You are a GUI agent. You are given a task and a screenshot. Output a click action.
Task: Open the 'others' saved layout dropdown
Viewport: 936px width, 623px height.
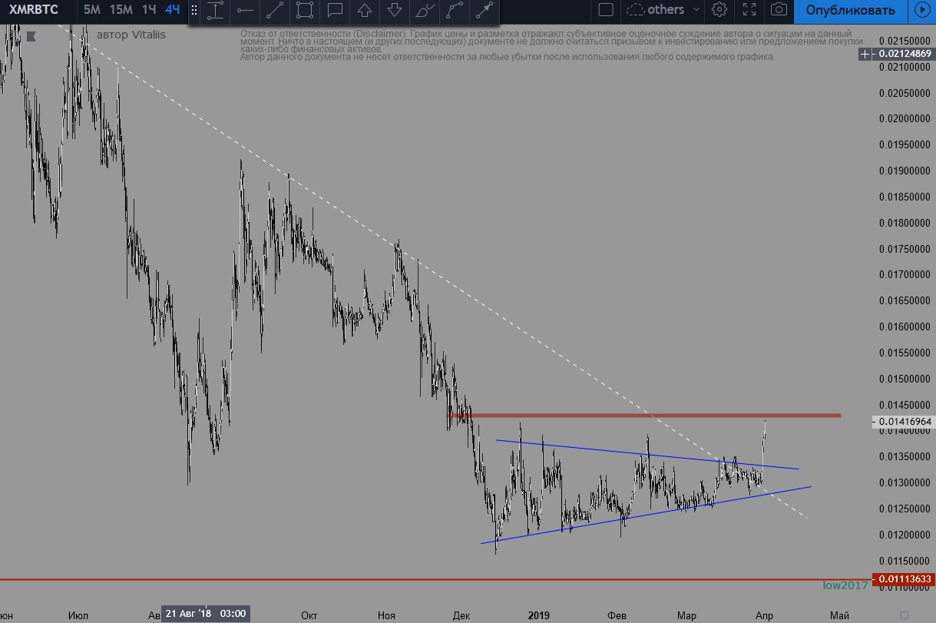click(x=664, y=10)
